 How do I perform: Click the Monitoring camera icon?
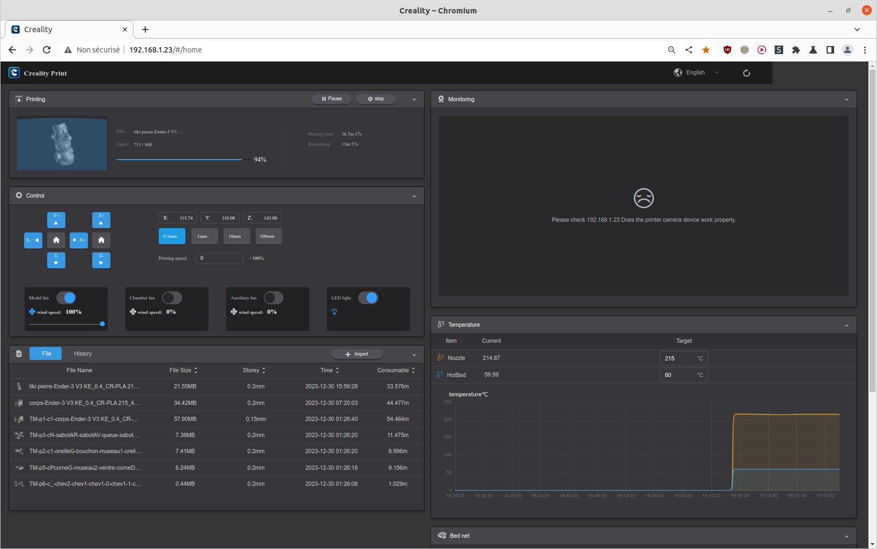coord(441,99)
